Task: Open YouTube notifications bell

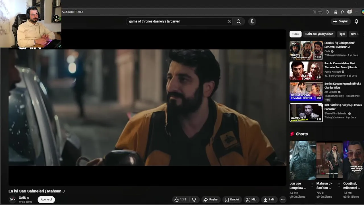Action: point(356,21)
